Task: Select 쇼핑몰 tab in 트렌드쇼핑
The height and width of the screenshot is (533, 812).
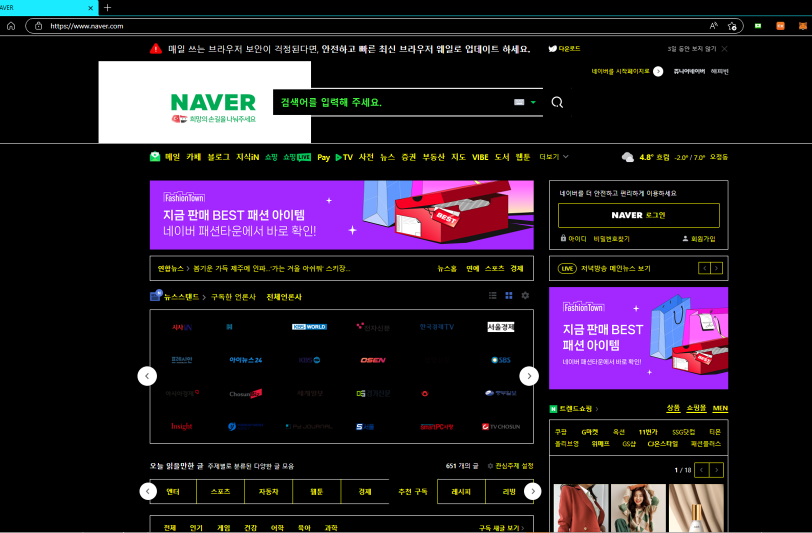Action: [x=696, y=408]
